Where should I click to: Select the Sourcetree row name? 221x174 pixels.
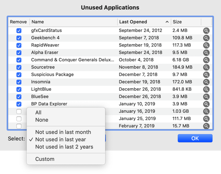pyautogui.click(x=43, y=67)
